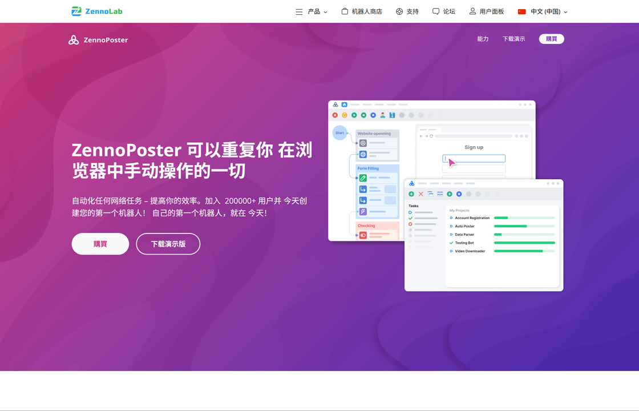Open the 支持 page
Image resolution: width=639 pixels, height=411 pixels.
(412, 11)
